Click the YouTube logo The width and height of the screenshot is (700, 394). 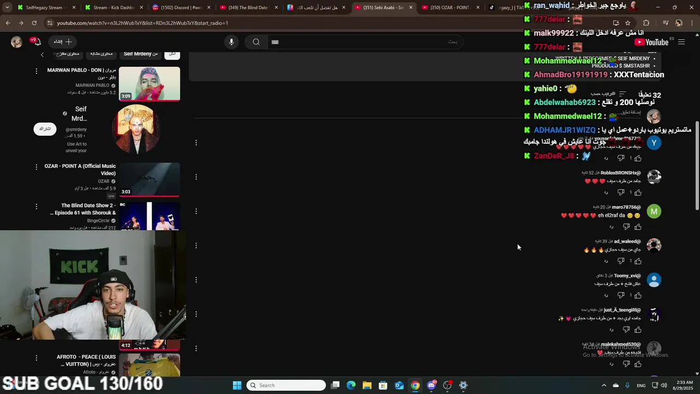(x=651, y=42)
